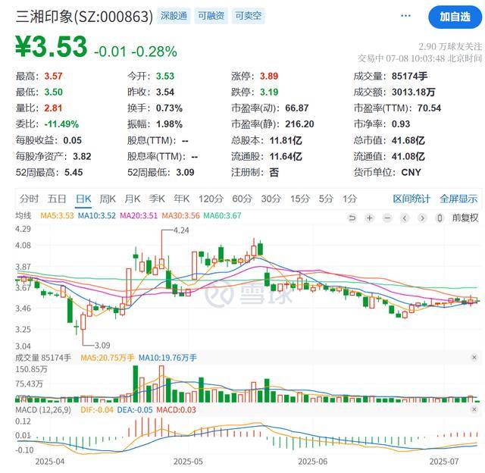This screenshot has height=473, width=485.
Task: Close the MACD indicator panel
Action: pos(474,409)
